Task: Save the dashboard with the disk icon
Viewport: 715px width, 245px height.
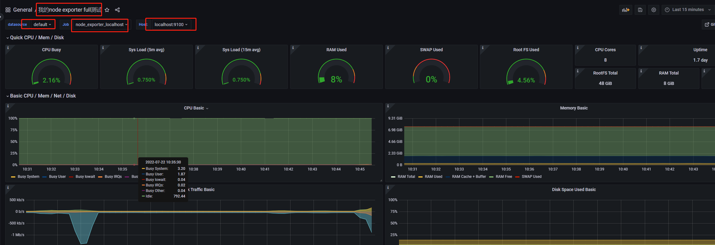Action: (x=640, y=10)
